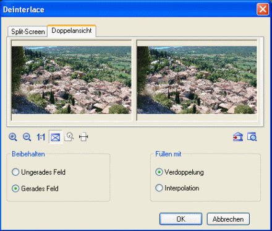Toggle the fit-to-window view icon
The image size is (272, 231).
56,137
